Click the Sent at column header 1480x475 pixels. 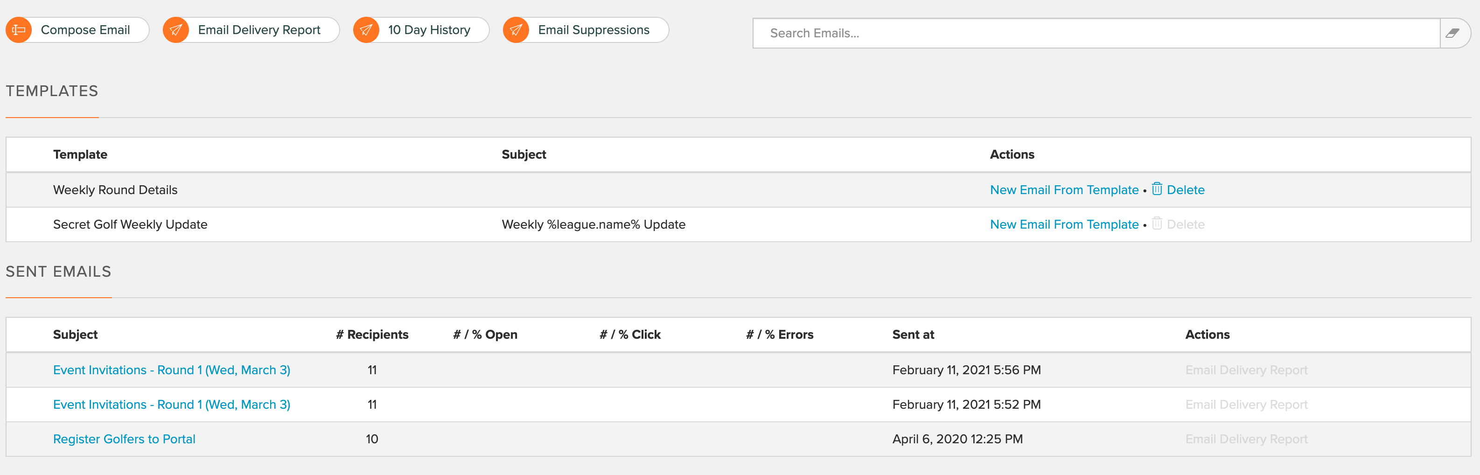(913, 335)
